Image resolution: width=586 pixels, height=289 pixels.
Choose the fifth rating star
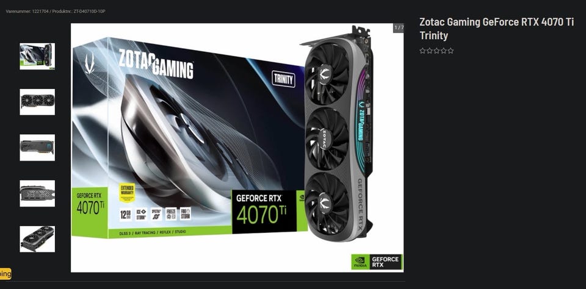[x=450, y=51]
